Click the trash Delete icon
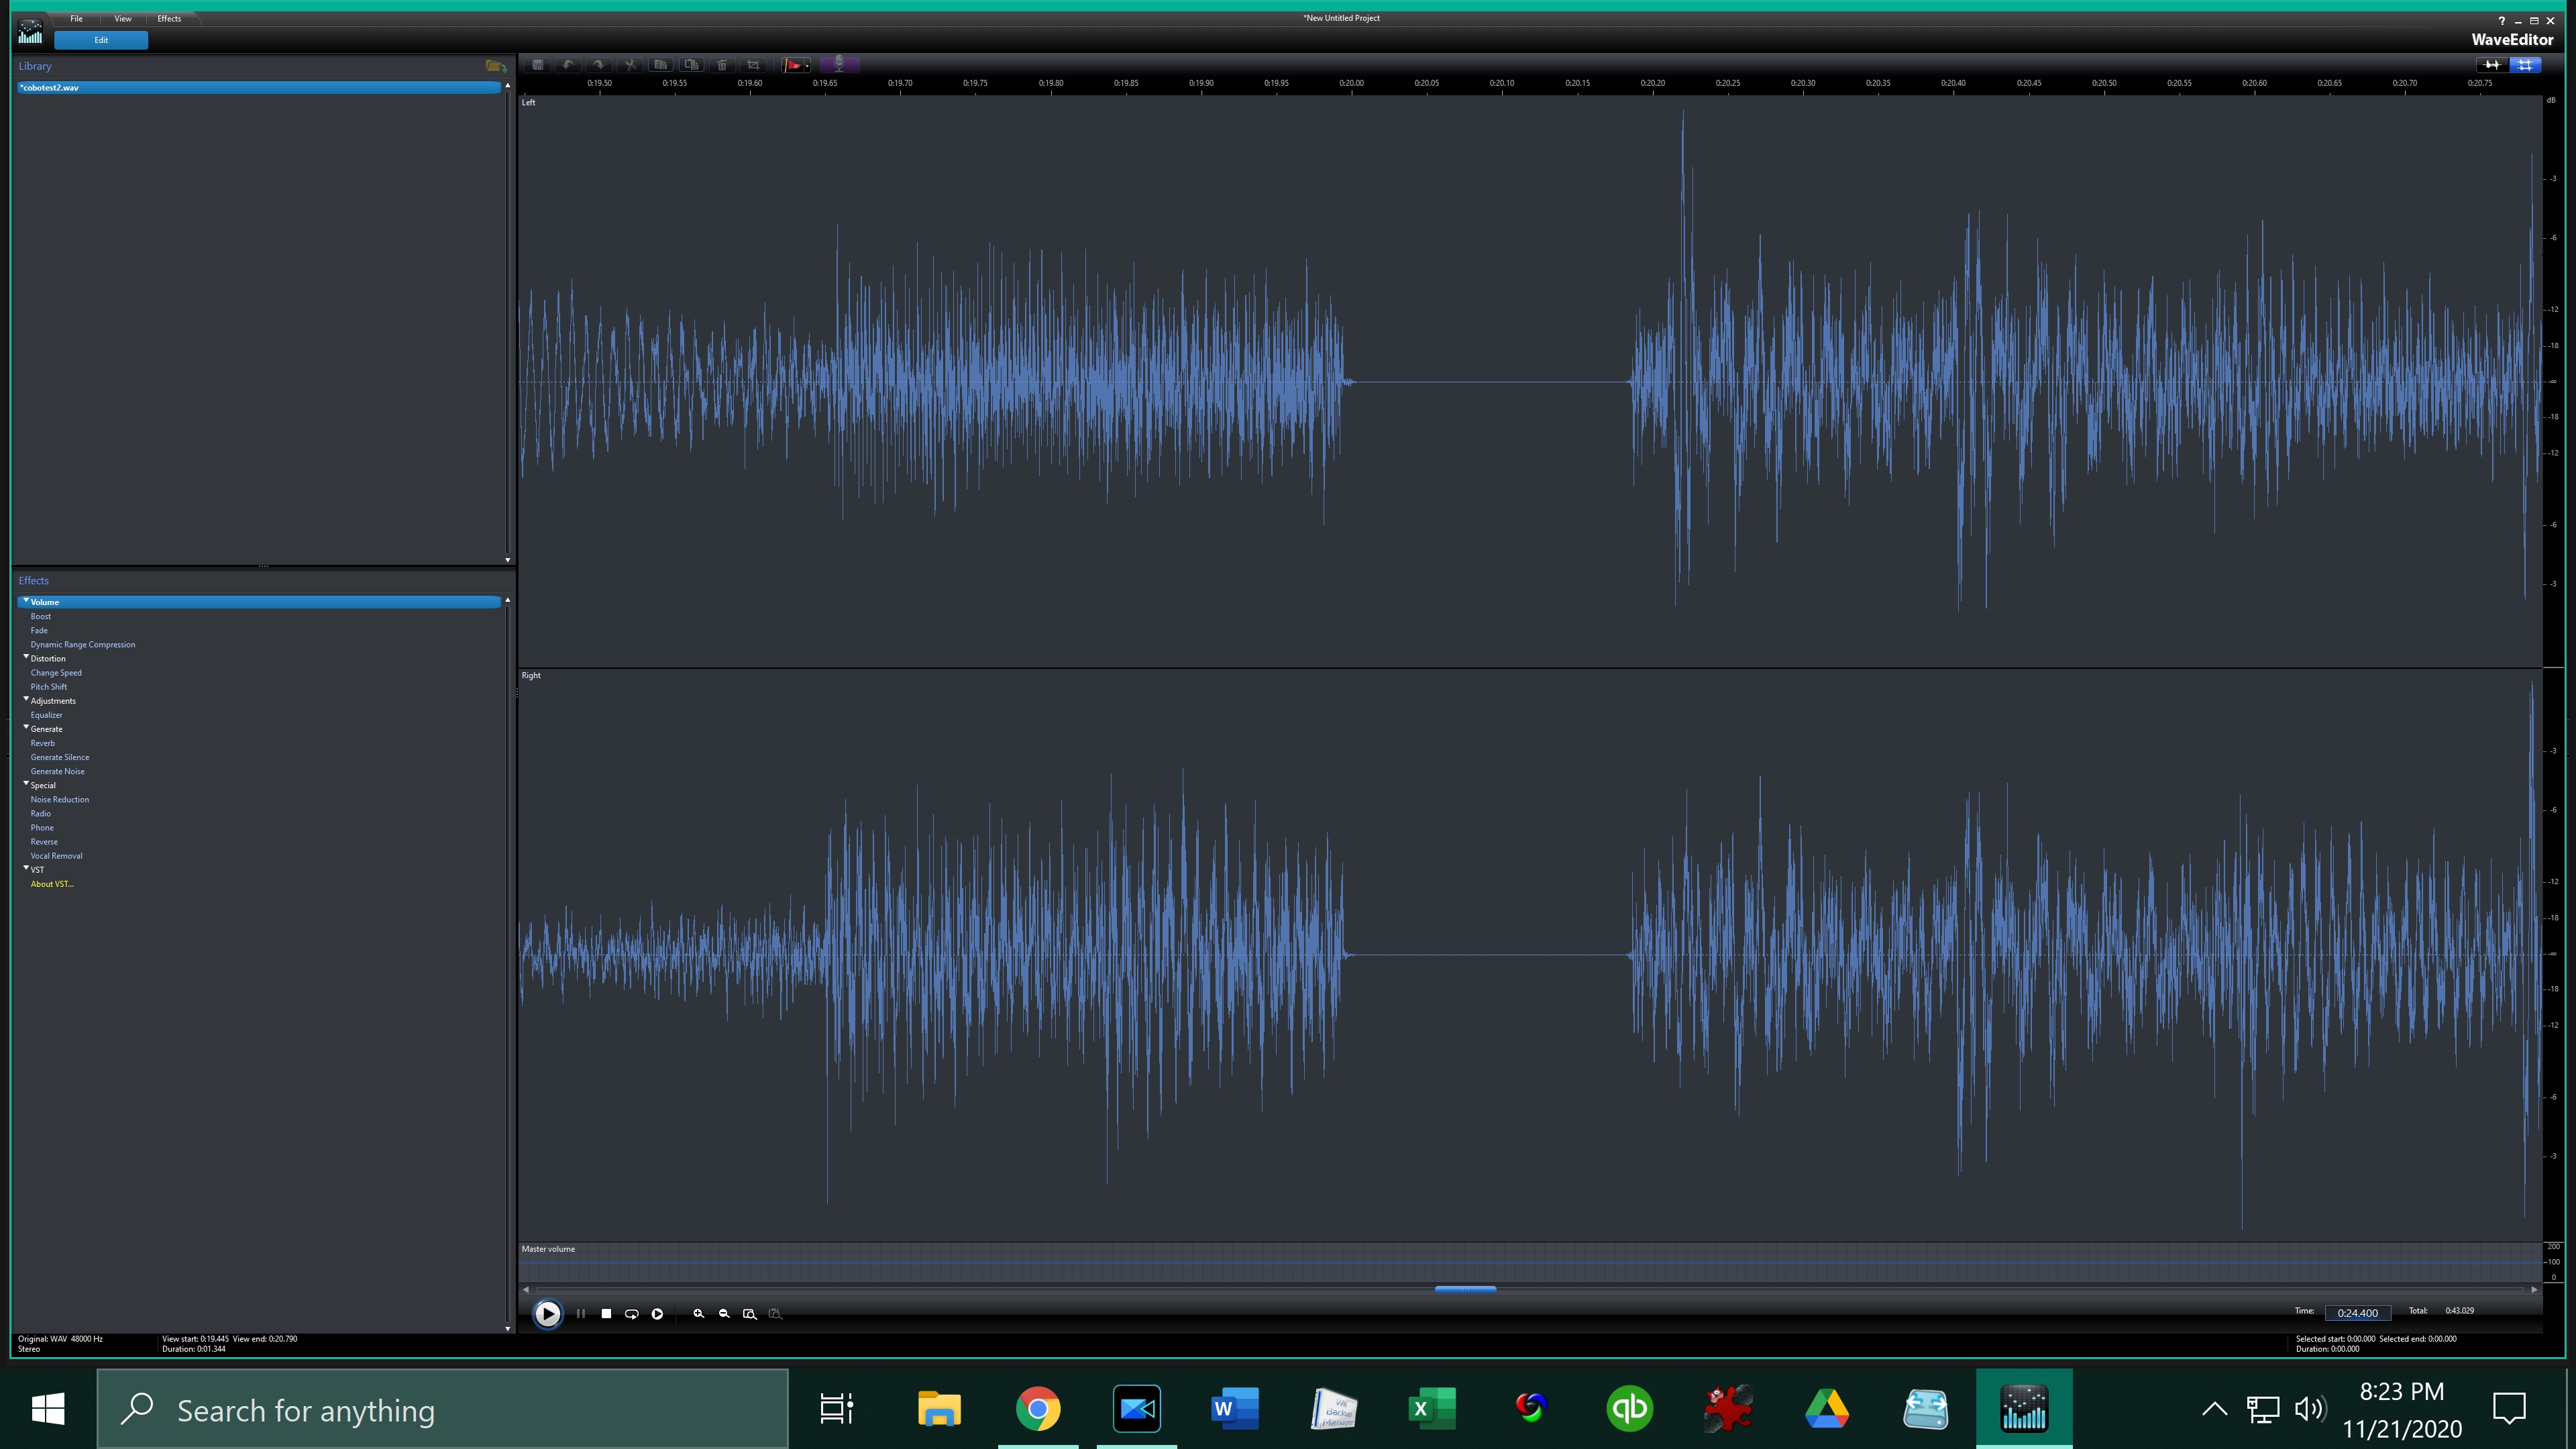This screenshot has height=1449, width=2576. [722, 65]
